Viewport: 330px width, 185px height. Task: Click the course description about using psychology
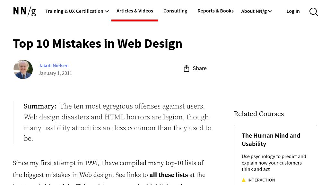click(x=274, y=163)
